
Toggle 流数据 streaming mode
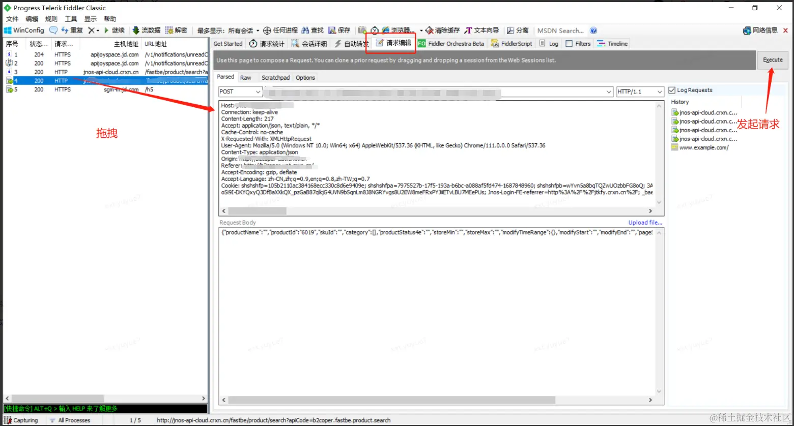click(x=147, y=31)
